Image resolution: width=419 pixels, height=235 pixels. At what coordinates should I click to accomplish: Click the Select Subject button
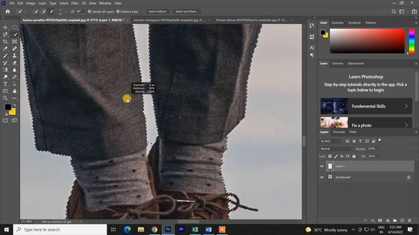coord(157,12)
